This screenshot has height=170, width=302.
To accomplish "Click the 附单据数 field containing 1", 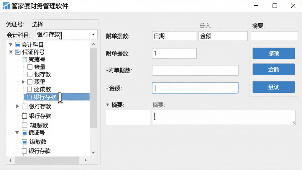I will [174, 53].
